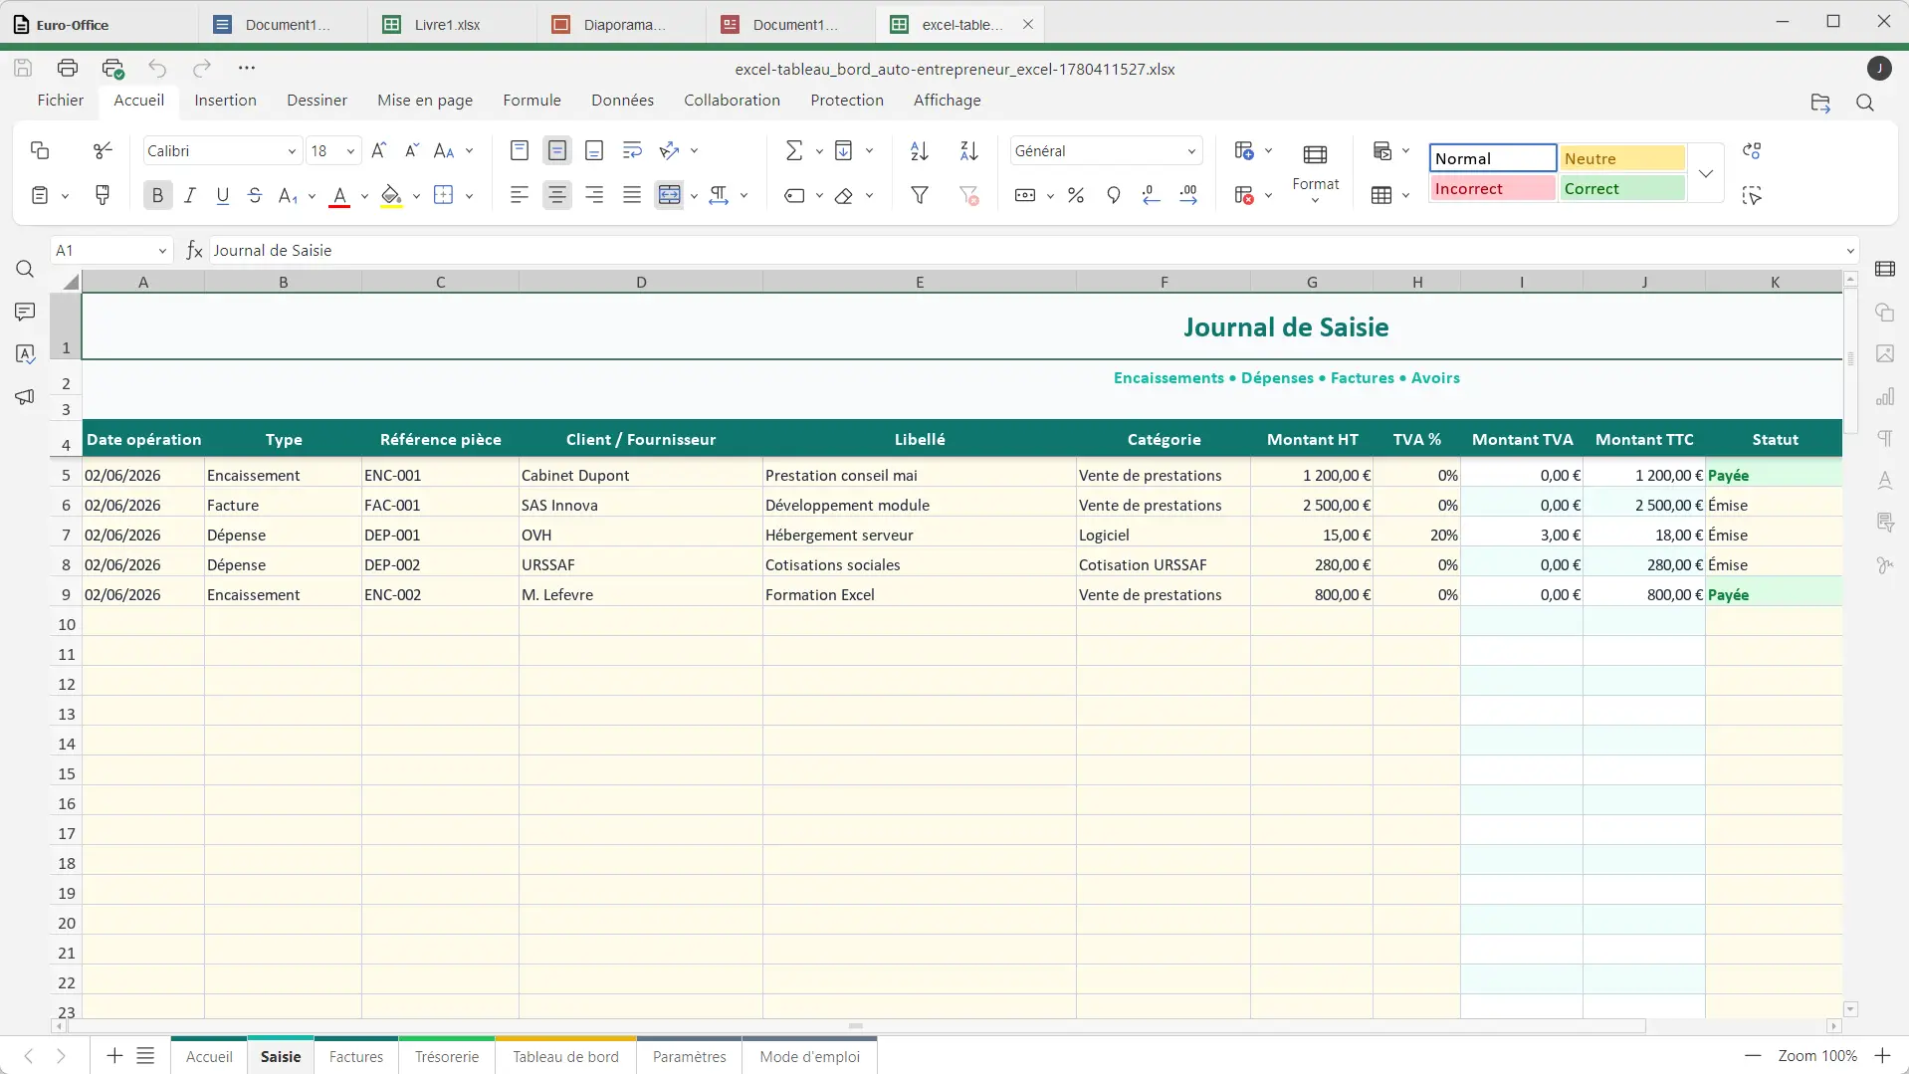Image resolution: width=1909 pixels, height=1074 pixels.
Task: Open the Find icon in left sidebar
Action: [x=25, y=269]
